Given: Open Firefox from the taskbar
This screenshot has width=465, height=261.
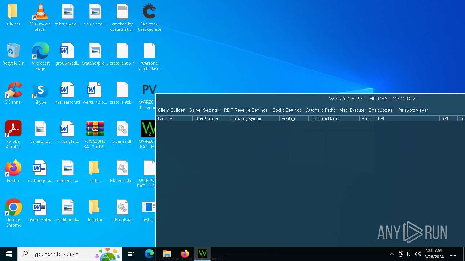Looking at the screenshot, I should pos(185,254).
